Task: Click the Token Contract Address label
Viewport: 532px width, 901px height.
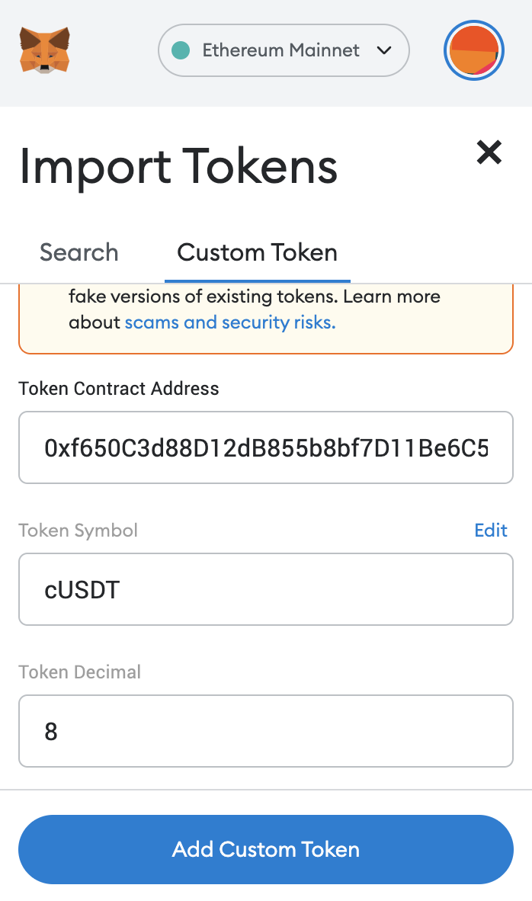Action: point(119,389)
